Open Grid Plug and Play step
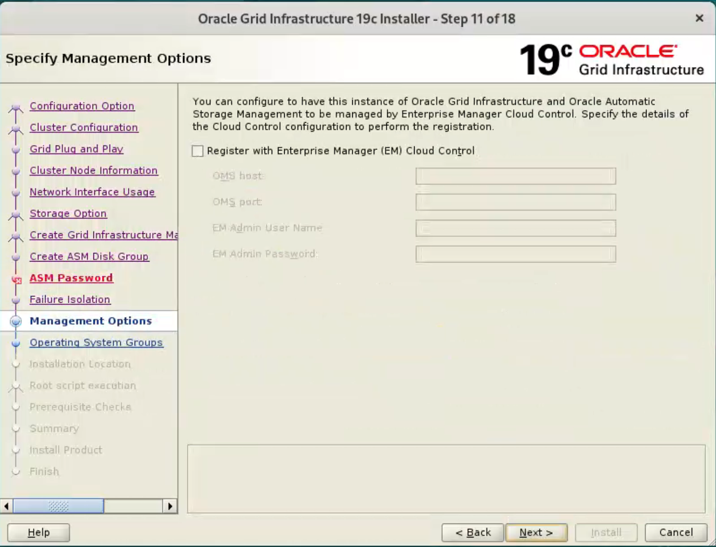This screenshot has height=547, width=716. pyautogui.click(x=76, y=149)
